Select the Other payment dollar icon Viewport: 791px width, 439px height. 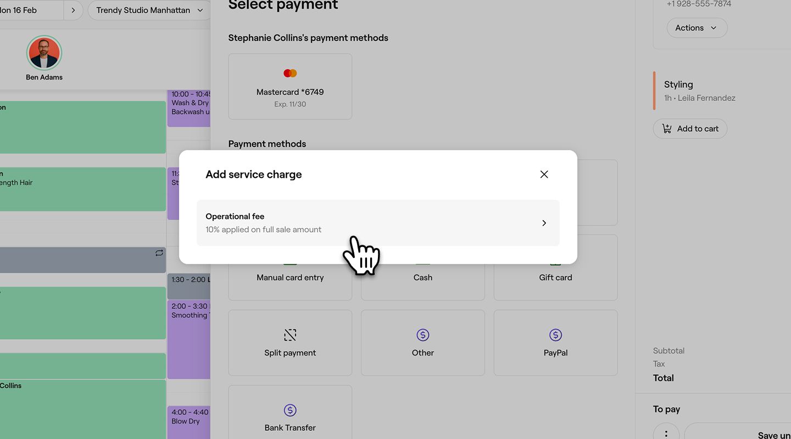(x=422, y=335)
